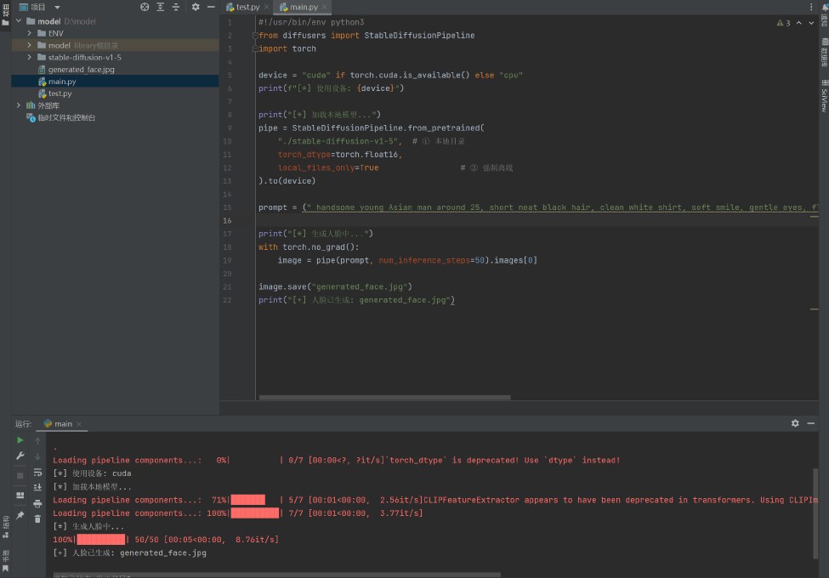Click the run console horizontal scrollbar

click(276, 575)
